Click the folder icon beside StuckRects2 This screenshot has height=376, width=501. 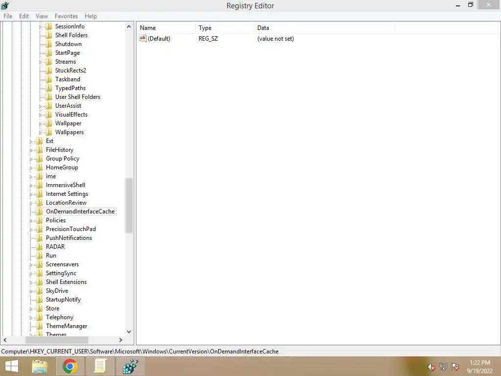48,70
